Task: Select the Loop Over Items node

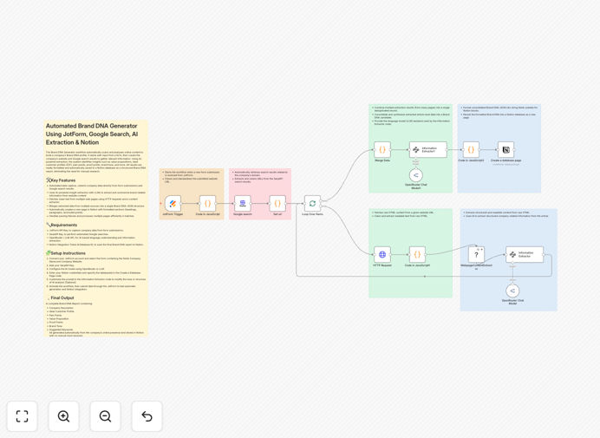Action: (x=312, y=203)
